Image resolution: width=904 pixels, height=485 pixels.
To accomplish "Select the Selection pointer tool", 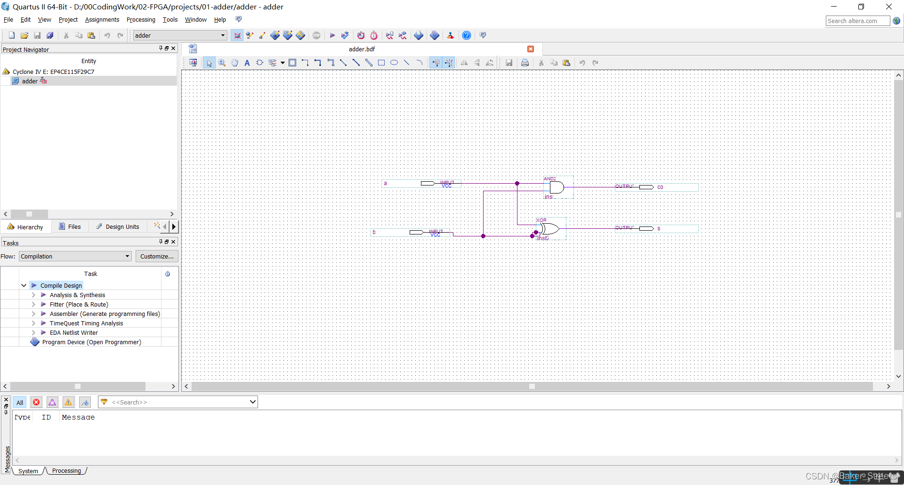I will pyautogui.click(x=209, y=63).
